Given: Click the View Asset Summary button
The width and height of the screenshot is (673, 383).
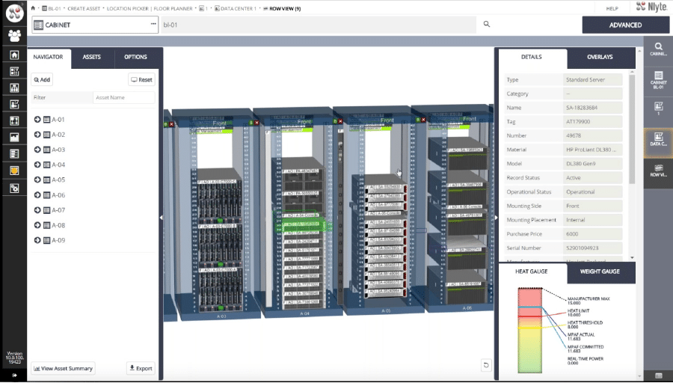Looking at the screenshot, I should 64,368.
